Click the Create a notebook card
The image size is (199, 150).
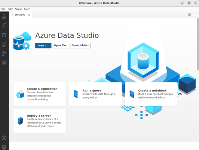click(x=151, y=94)
